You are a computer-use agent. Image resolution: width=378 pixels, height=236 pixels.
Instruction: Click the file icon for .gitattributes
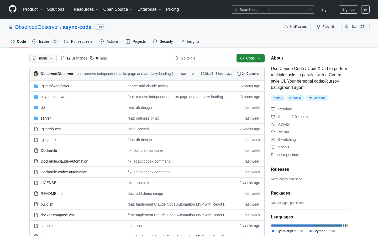(x=36, y=129)
